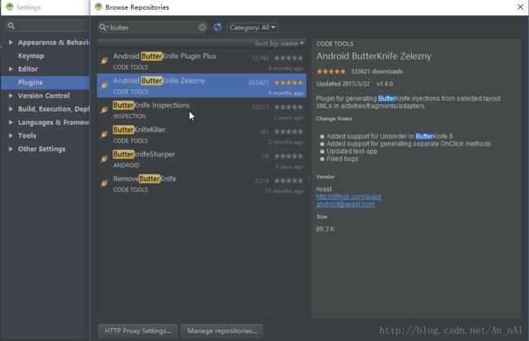Viewport: 529px width, 341px height.
Task: Click plug icon of Android ButterKnife Plugin Plus
Action: click(104, 61)
